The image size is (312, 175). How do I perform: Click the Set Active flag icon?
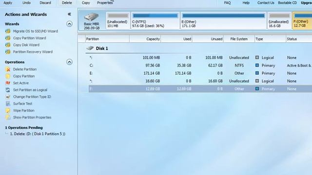[8, 83]
